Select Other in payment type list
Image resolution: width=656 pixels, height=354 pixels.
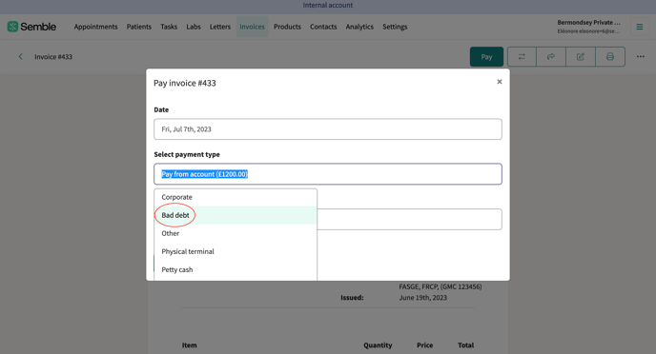click(x=236, y=233)
